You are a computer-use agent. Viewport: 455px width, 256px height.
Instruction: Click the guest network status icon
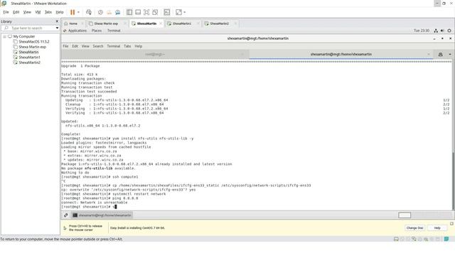436,31
